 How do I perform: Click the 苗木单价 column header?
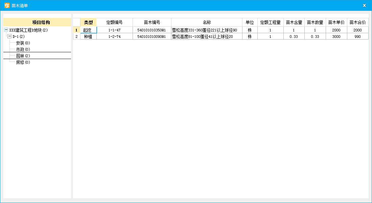pyautogui.click(x=336, y=22)
